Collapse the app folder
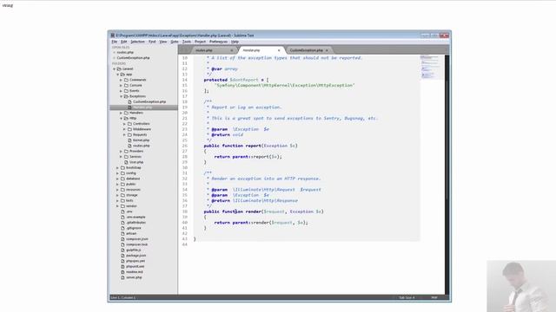Viewport: 556px width, 312px height. 118,75
